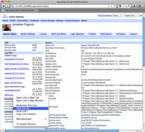Switch to the Users and Roles tab
The width and height of the screenshot is (145, 132).
pos(59,34)
